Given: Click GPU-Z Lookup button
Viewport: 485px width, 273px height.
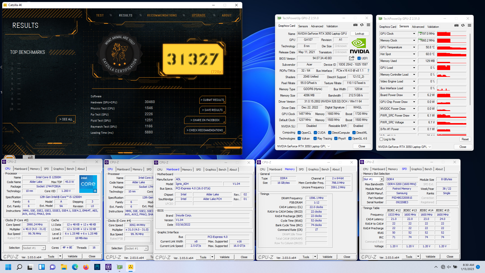Looking at the screenshot, I should click(x=359, y=34).
